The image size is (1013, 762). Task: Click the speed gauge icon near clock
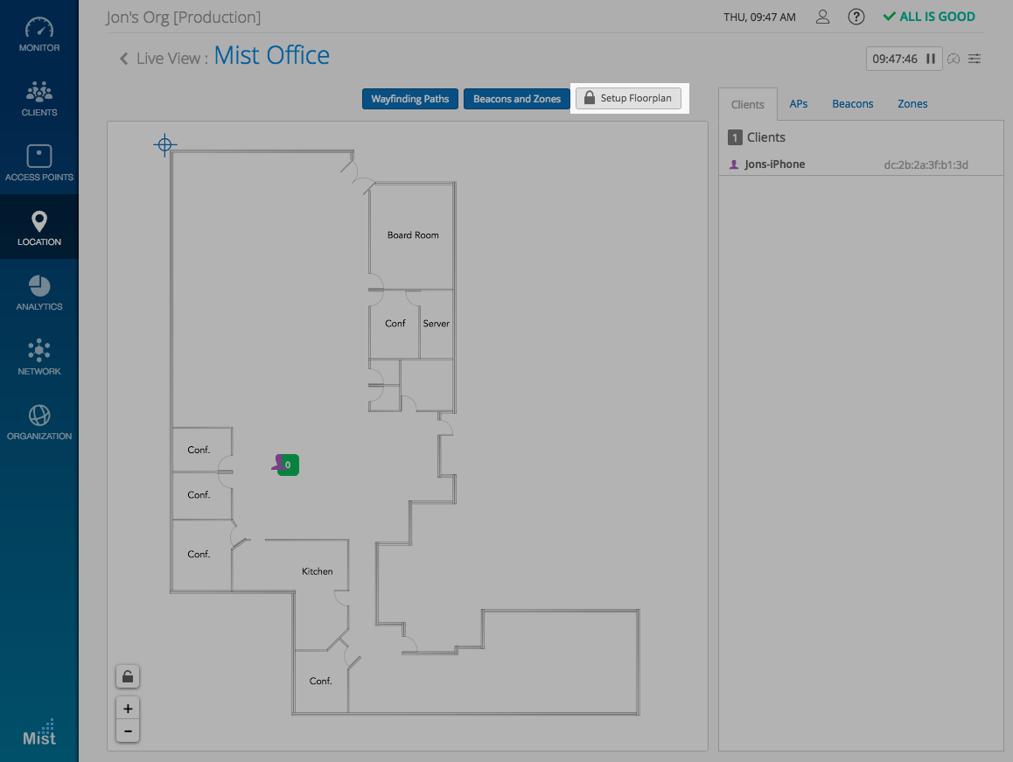point(954,59)
